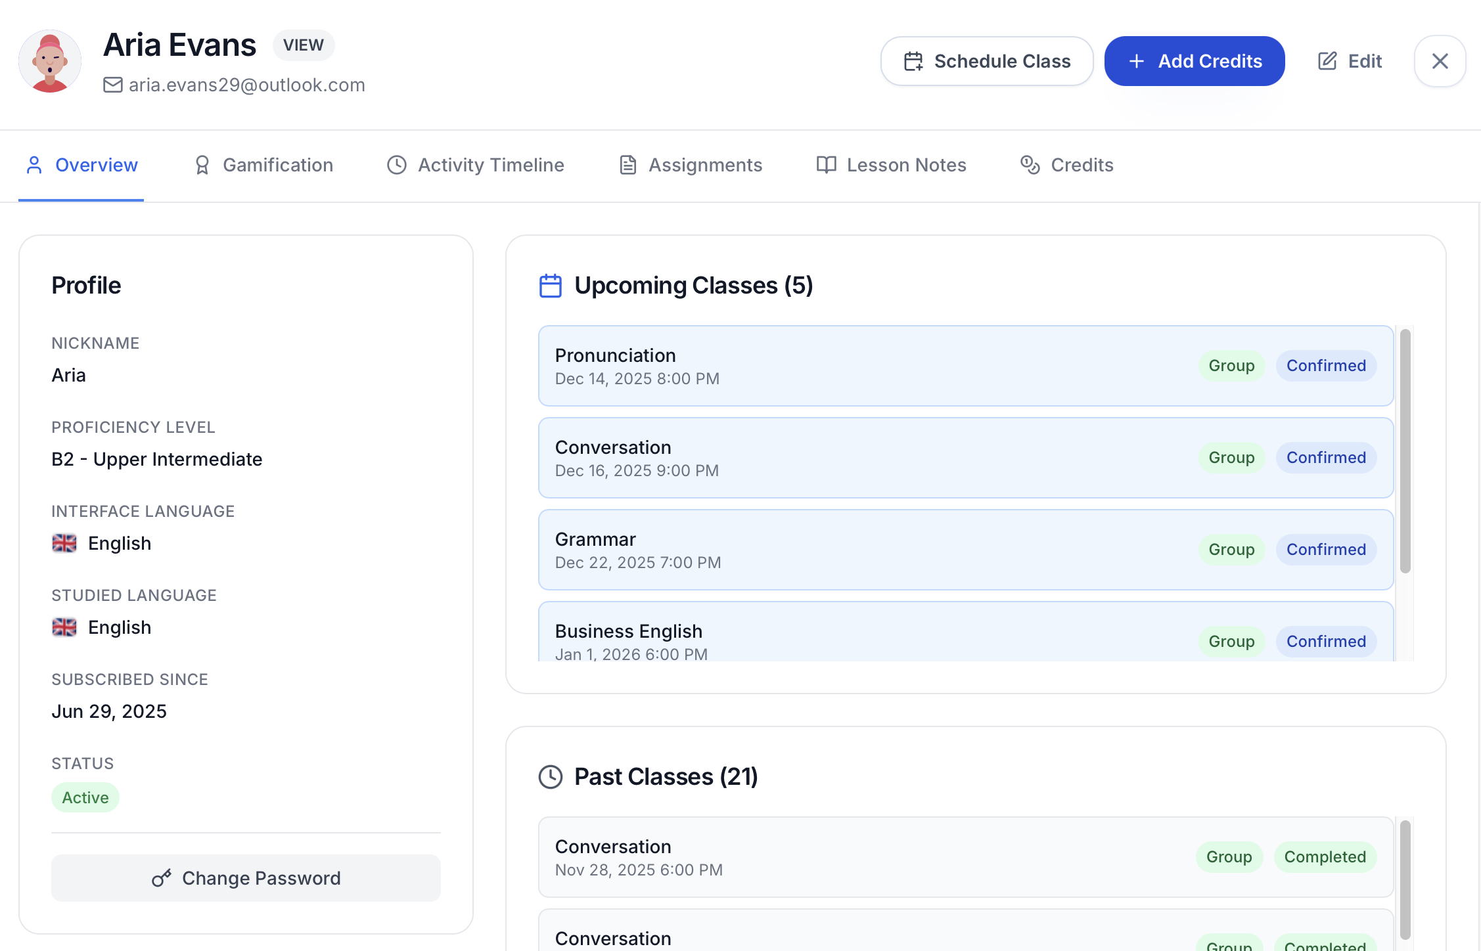Close the student detail panel

1440,61
